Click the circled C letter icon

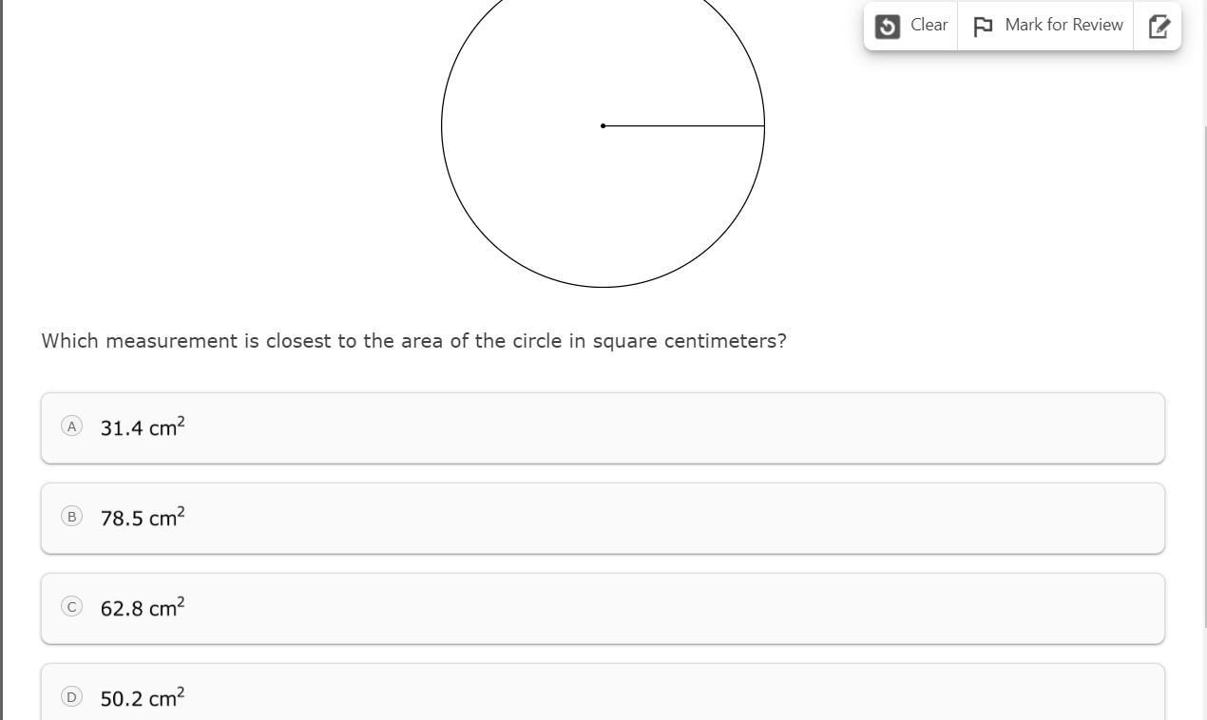(71, 607)
